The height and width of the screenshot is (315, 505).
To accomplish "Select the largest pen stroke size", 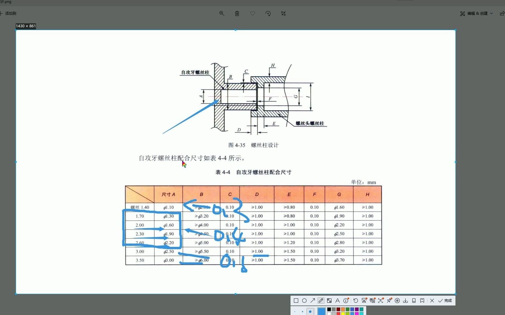I will tap(310, 311).
